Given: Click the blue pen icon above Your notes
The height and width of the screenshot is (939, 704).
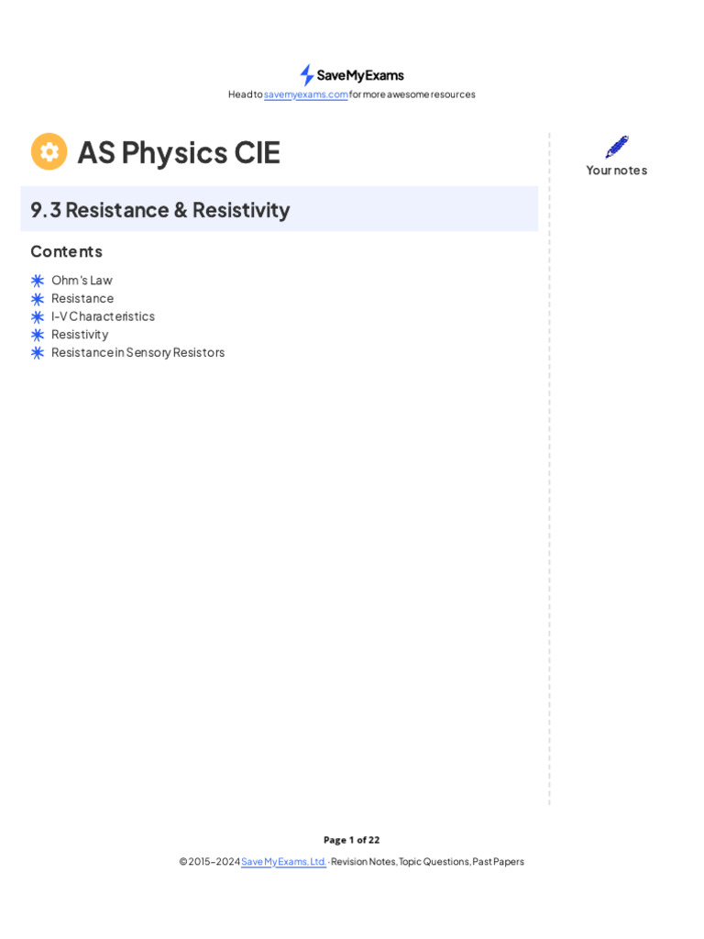Looking at the screenshot, I should pyautogui.click(x=617, y=147).
